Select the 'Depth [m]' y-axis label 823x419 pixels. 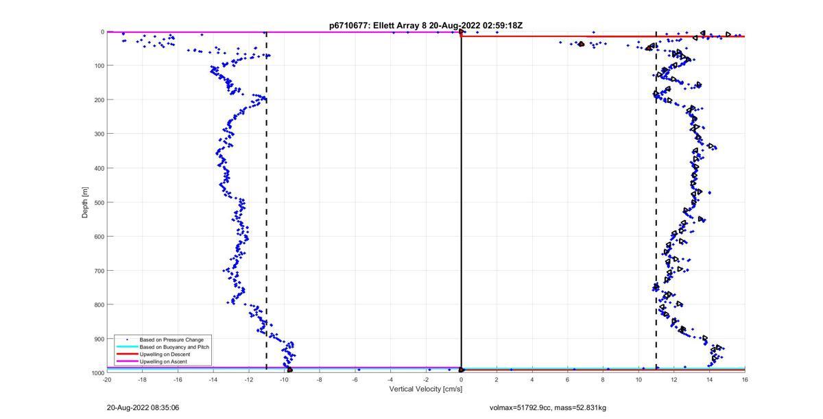click(x=85, y=202)
